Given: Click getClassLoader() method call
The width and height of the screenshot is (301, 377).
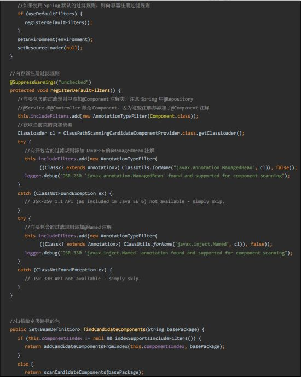Looking at the screenshot, I should (x=220, y=133).
